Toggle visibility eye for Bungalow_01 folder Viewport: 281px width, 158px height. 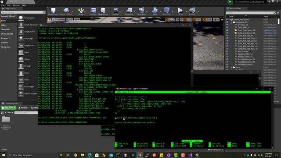click(227, 22)
